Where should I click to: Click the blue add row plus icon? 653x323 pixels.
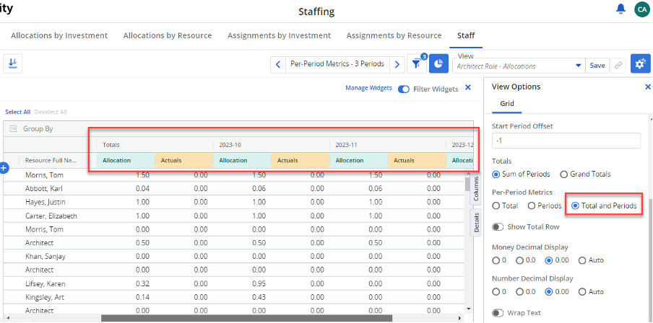coord(4,168)
